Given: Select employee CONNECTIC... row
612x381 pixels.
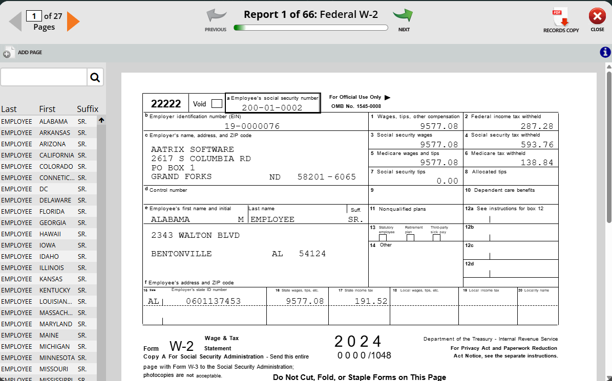Looking at the screenshot, I should [x=49, y=178].
